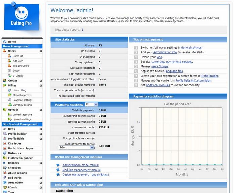Click the Billing coins icon
This screenshot has width=235, height=193.
pos(5,86)
